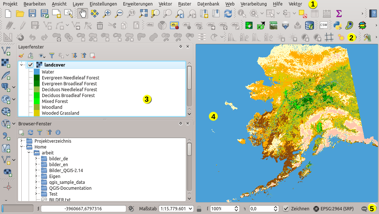Viewport: 379px width, 214px height.
Task: Click the Zoom In magnifier tool
Action: [x=107, y=14]
